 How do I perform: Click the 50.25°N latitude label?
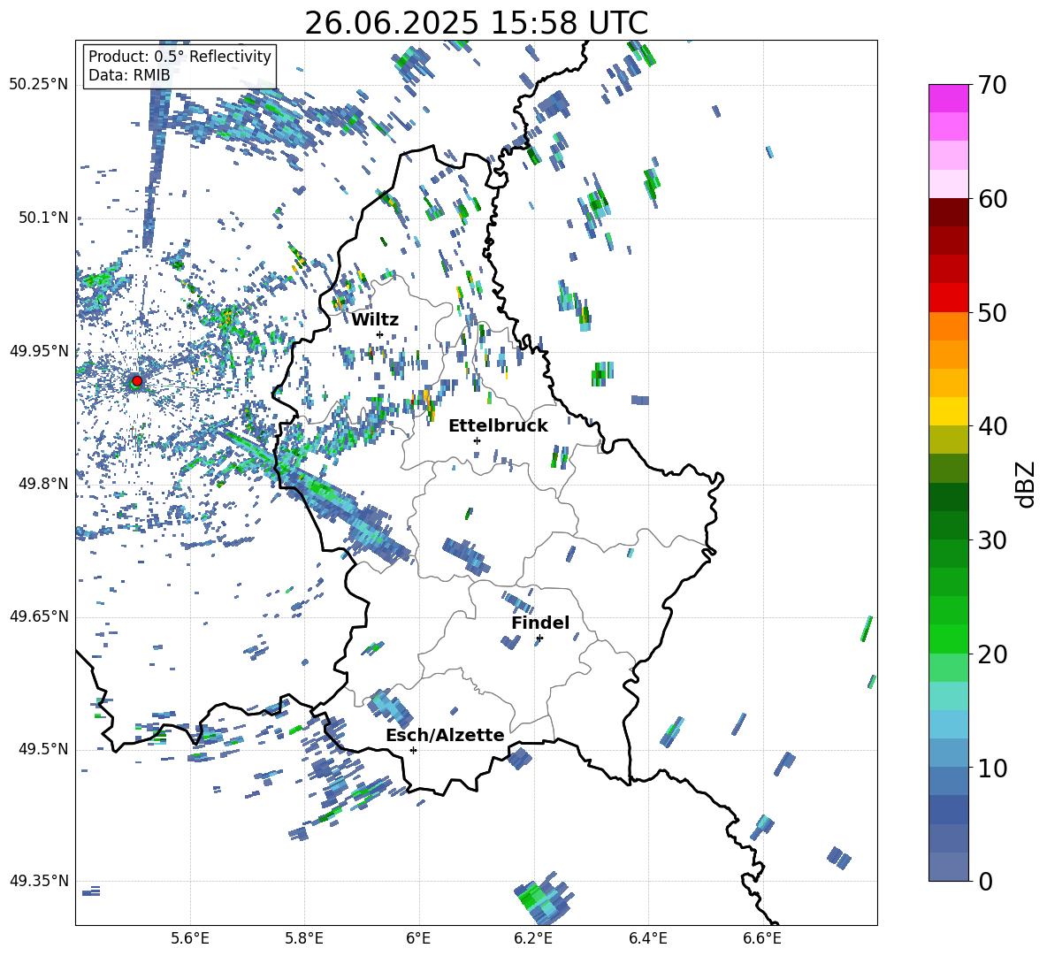(x=39, y=85)
